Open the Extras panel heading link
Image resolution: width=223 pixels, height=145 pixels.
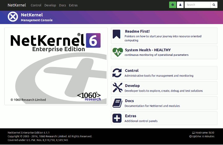click(131, 116)
